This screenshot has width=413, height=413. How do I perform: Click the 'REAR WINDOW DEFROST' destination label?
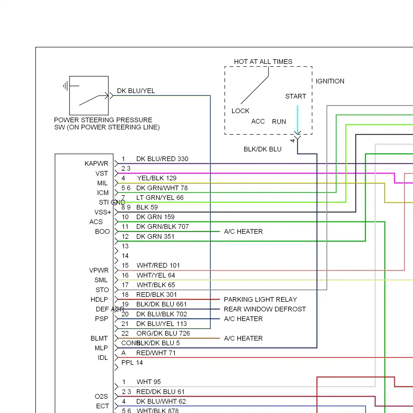coord(265,309)
